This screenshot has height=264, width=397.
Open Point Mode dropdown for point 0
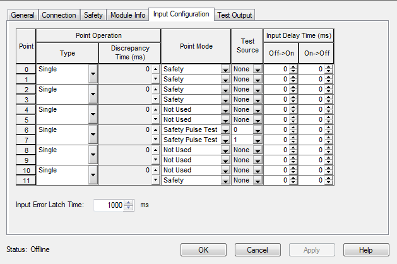[225, 69]
